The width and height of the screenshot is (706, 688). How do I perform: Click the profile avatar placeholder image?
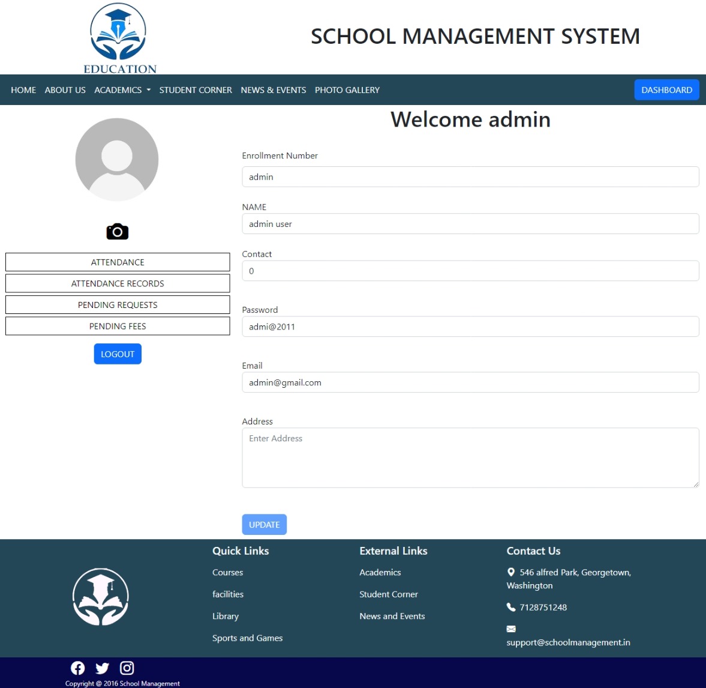[117, 159]
